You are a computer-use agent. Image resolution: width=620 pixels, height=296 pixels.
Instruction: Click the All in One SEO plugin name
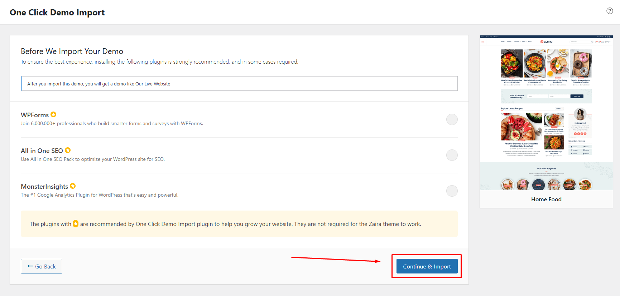(42, 151)
